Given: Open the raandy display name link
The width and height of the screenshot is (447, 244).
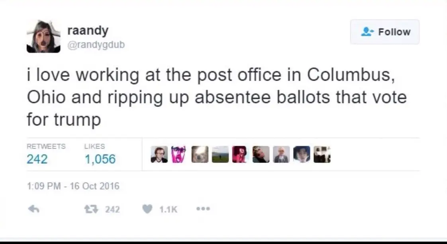Looking at the screenshot, I should [88, 31].
